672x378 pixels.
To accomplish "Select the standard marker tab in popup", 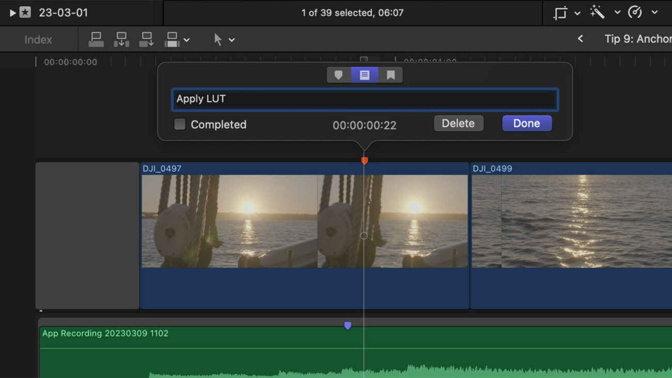I will coord(339,74).
